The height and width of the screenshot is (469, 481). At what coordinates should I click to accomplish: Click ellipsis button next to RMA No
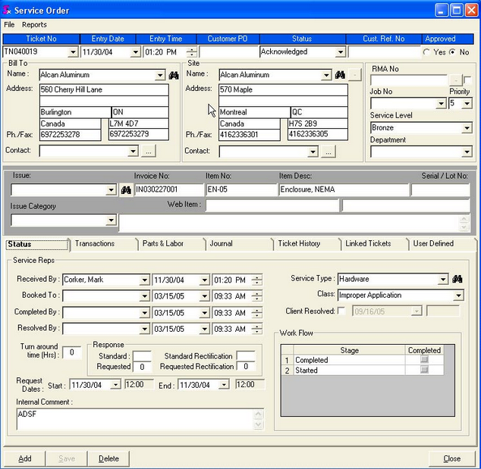454,80
